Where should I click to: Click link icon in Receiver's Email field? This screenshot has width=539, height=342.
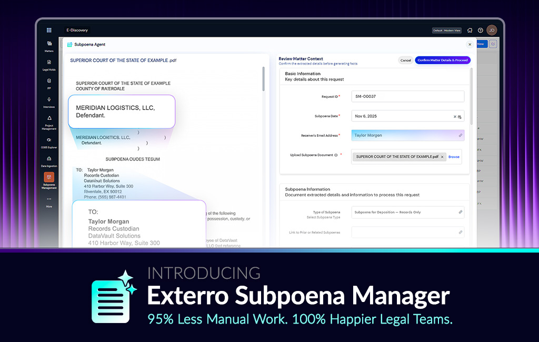tap(460, 135)
